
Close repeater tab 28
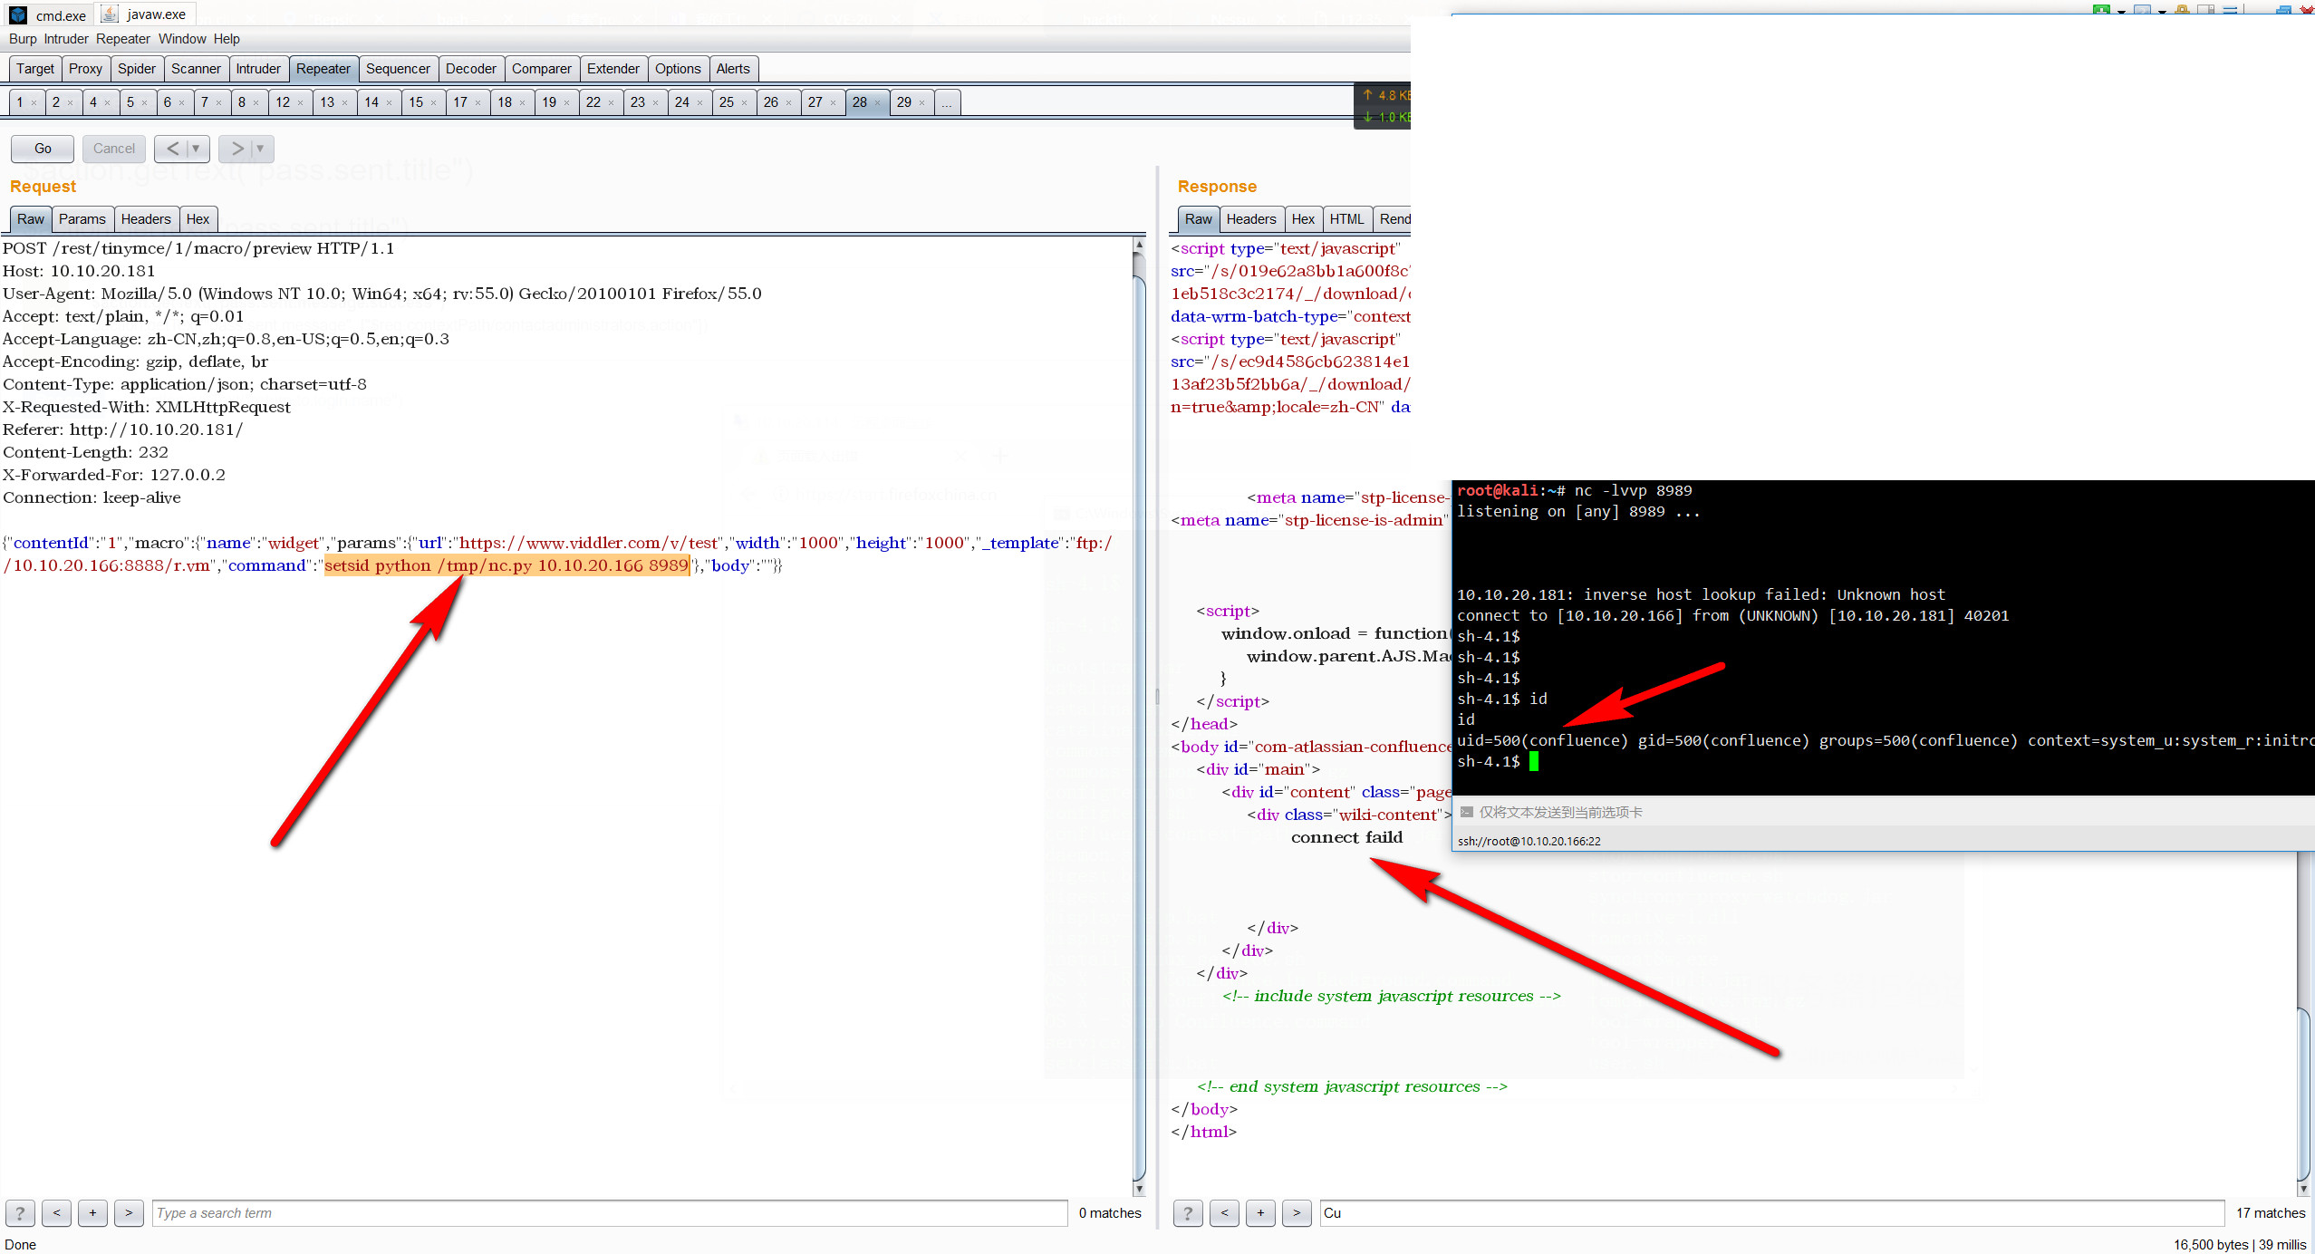tap(877, 103)
